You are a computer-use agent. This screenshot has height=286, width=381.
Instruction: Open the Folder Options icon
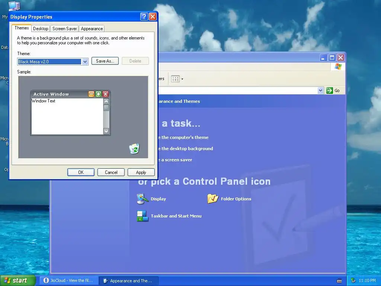[213, 199]
